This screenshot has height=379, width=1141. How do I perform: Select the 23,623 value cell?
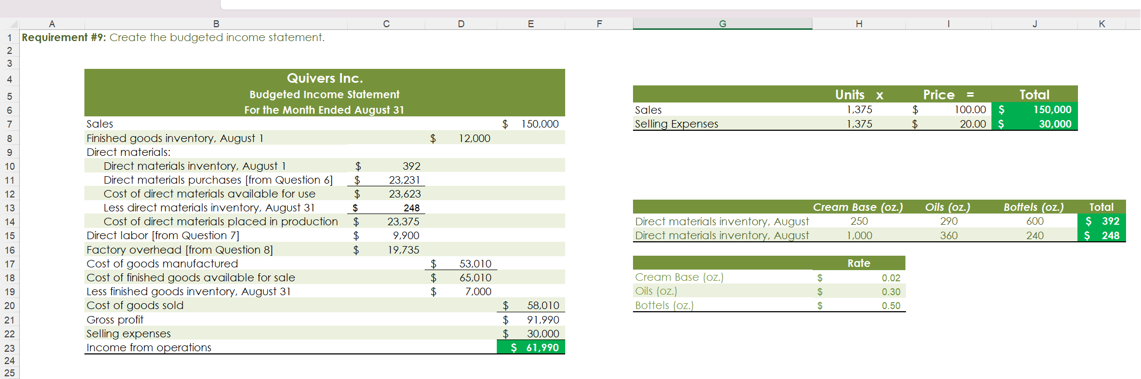coord(386,194)
